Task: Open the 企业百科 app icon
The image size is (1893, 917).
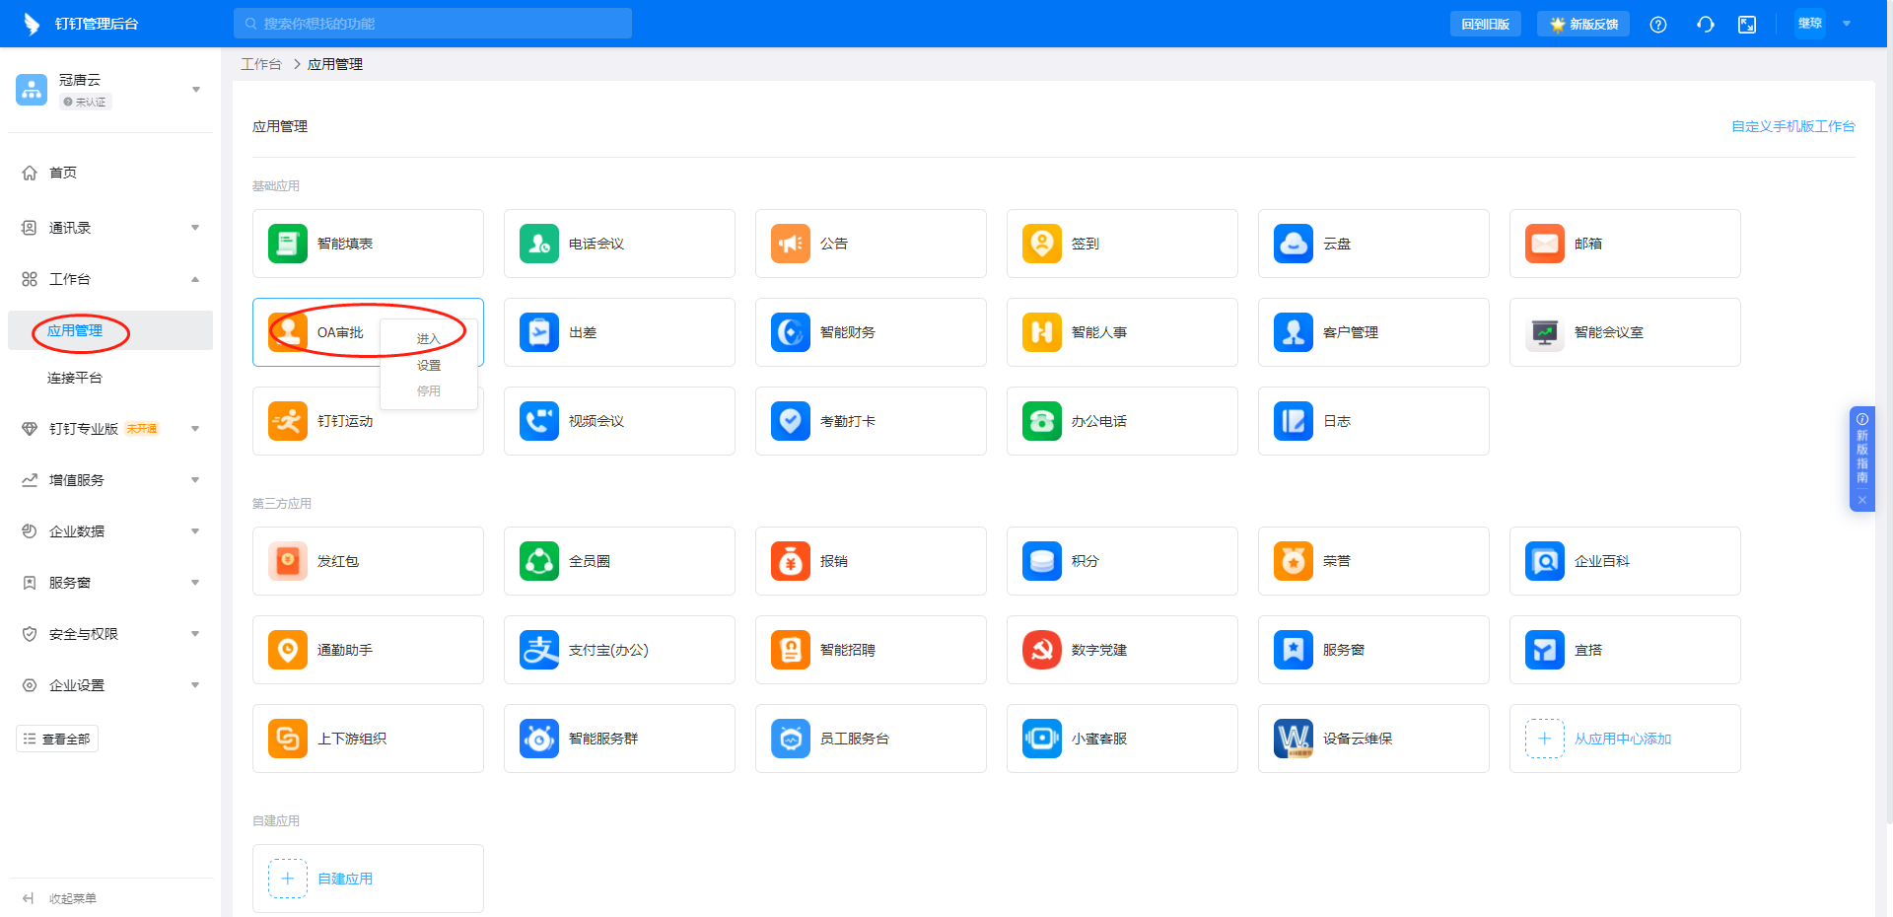Action: [x=1545, y=561]
